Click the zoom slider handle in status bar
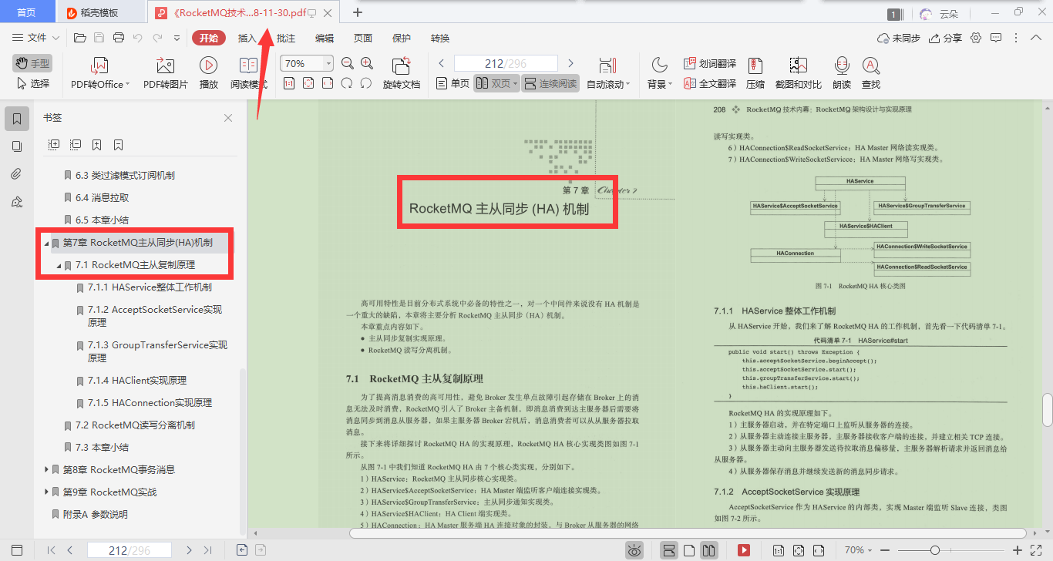 935,550
